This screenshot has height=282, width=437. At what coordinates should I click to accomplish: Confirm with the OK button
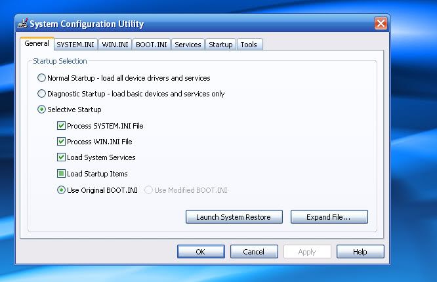click(x=201, y=252)
